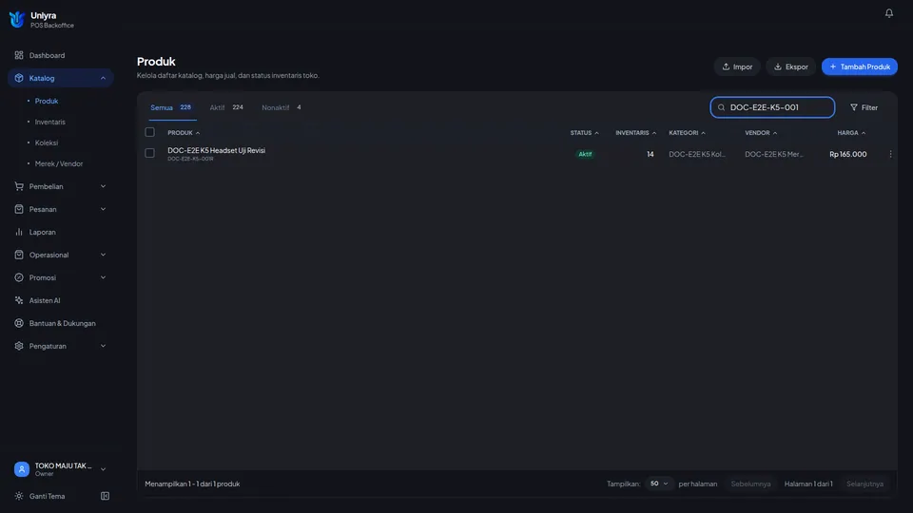This screenshot has width=913, height=513.
Task: Switch to the Aktif tab
Action: pos(226,107)
